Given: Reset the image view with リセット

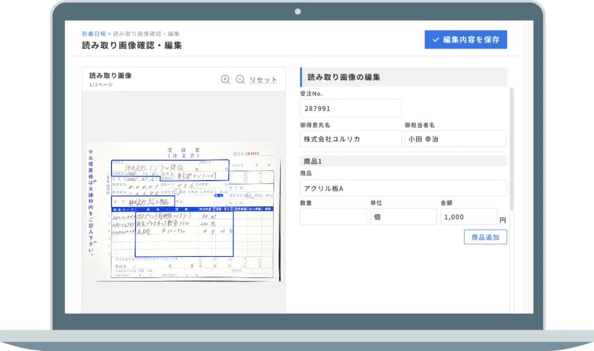Looking at the screenshot, I should pos(263,80).
